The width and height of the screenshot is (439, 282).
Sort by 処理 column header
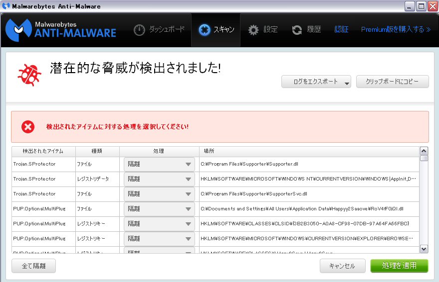(x=159, y=151)
